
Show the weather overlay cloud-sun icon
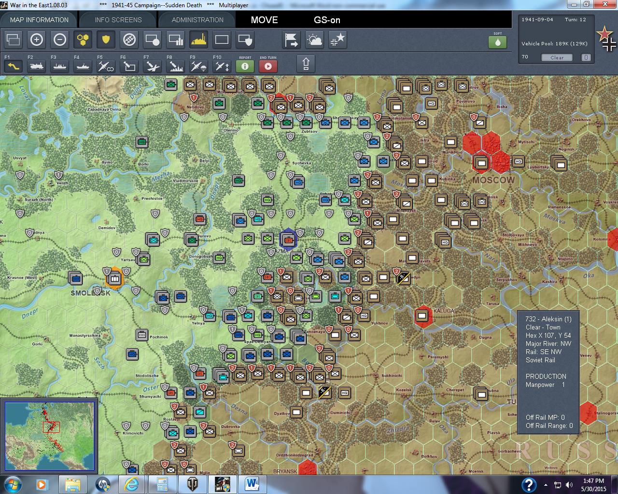pyautogui.click(x=314, y=40)
